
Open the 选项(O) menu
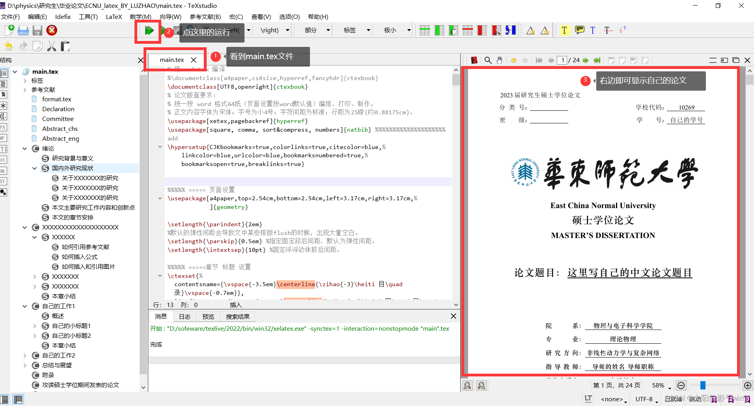pyautogui.click(x=289, y=17)
